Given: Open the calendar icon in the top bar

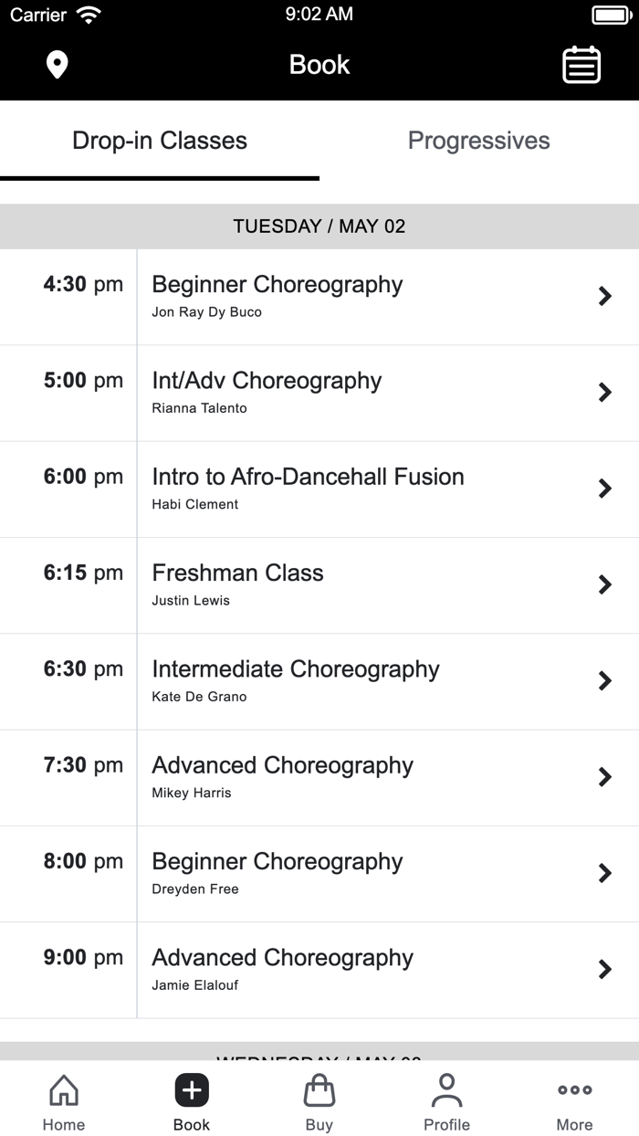Looking at the screenshot, I should coord(581,65).
